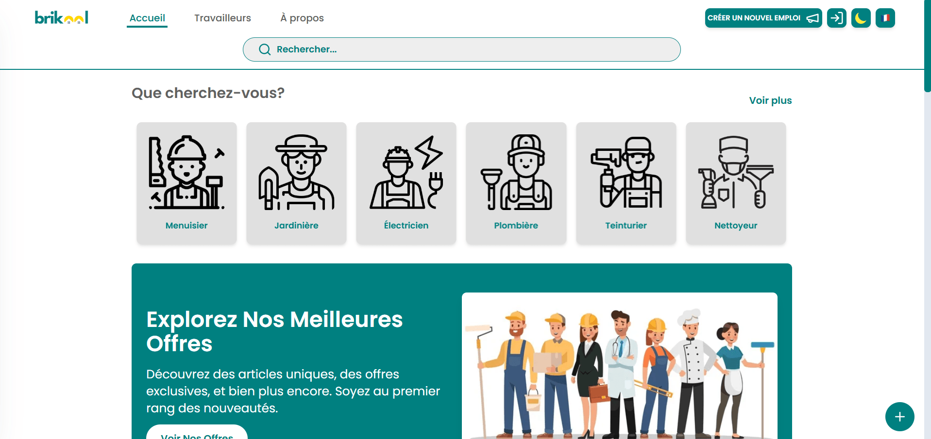
Task: Focus the Rechercher search field
Action: pos(461,49)
